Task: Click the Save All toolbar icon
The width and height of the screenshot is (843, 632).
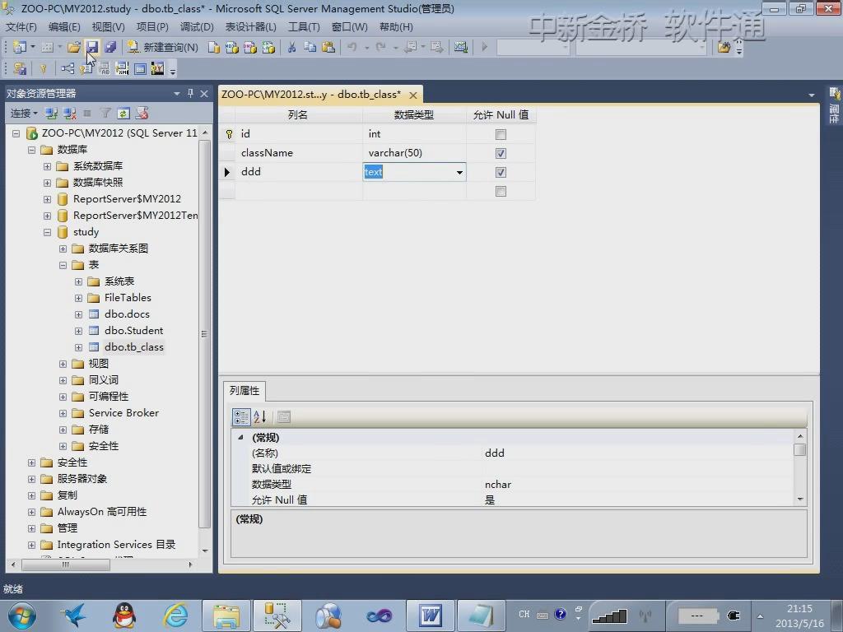Action: pyautogui.click(x=110, y=47)
